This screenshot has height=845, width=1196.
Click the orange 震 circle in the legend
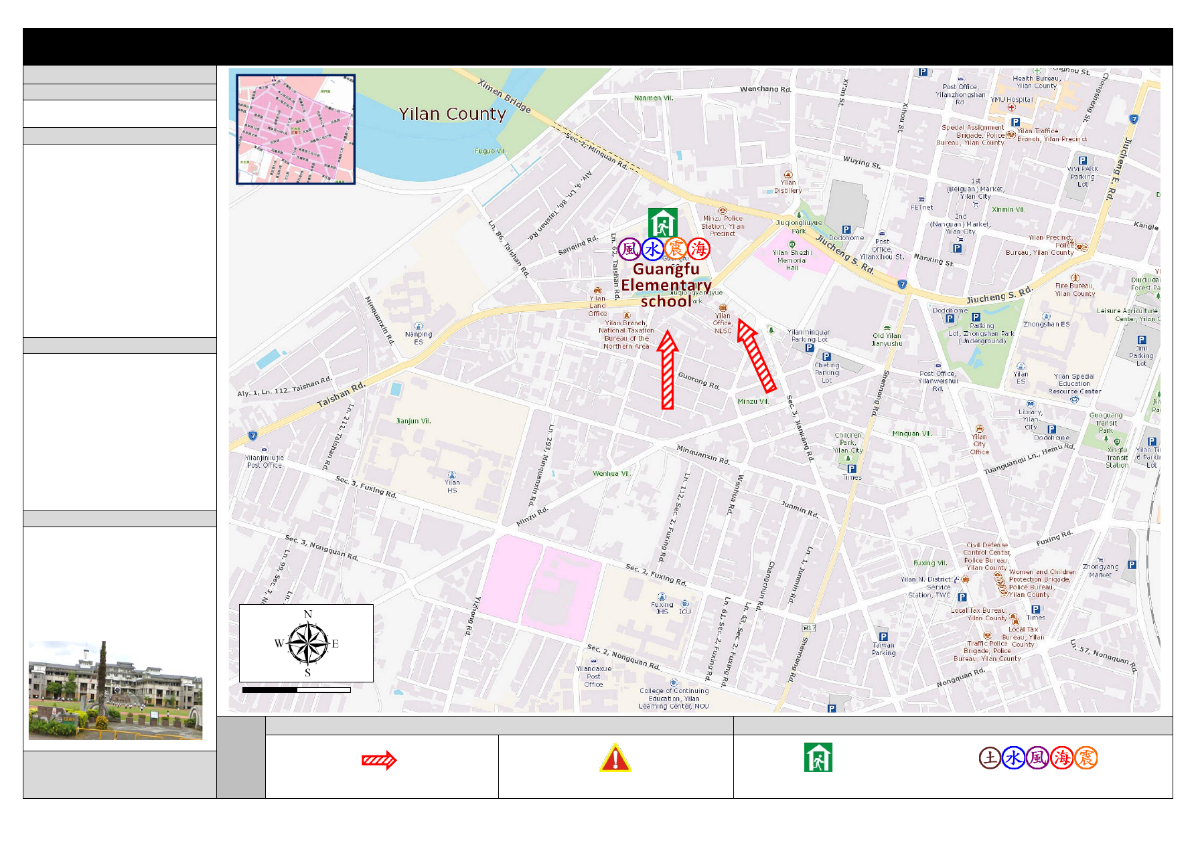click(1086, 758)
